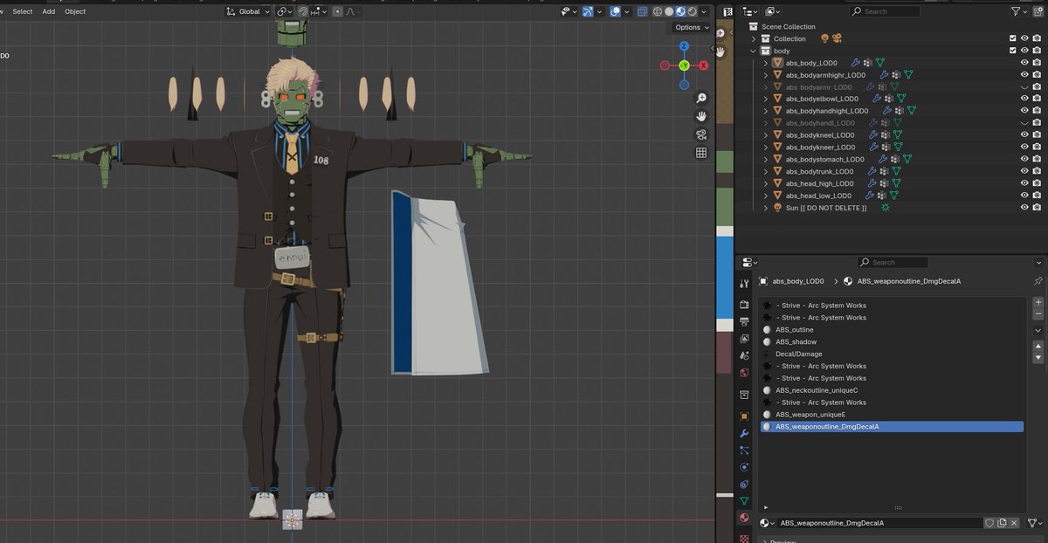Viewport: 1048px width, 543px height.
Task: Hide abs_body_LOD0 in viewport
Action: pyautogui.click(x=1024, y=63)
